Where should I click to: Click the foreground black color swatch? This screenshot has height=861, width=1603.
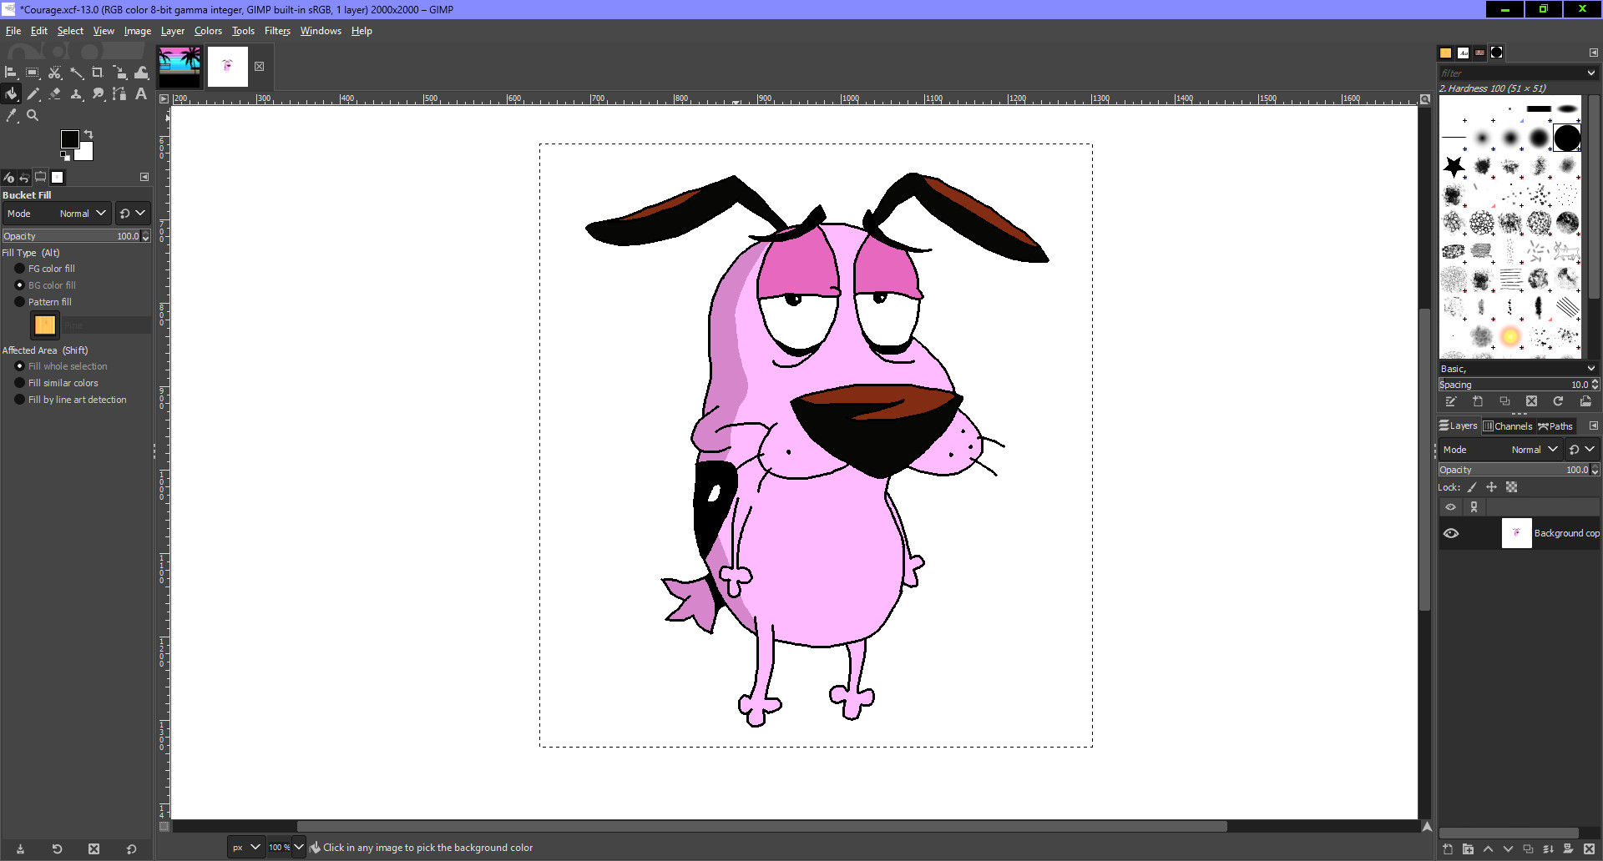[x=69, y=138]
